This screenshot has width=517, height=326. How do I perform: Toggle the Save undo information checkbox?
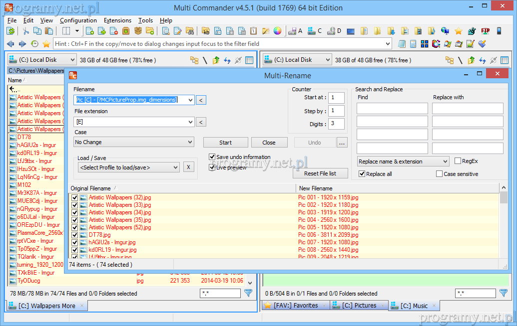point(212,157)
